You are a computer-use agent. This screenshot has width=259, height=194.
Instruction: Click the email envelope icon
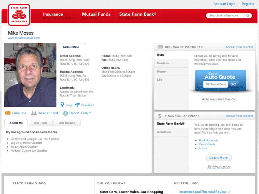[8, 113]
